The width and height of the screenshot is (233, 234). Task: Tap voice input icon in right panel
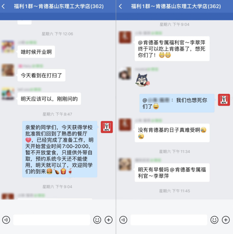pos(123,220)
